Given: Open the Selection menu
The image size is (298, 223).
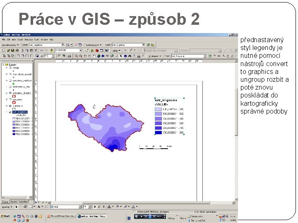Looking at the screenshot, I should (x=29, y=40).
